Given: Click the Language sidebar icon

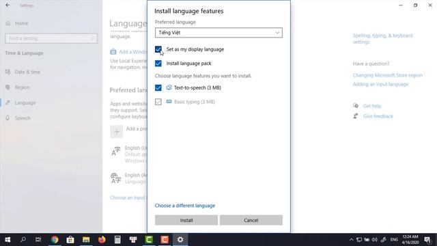Looking at the screenshot, I should (8, 102).
